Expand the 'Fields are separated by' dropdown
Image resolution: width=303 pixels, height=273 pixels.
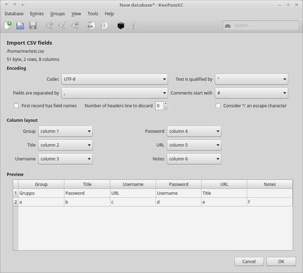tap(115, 93)
